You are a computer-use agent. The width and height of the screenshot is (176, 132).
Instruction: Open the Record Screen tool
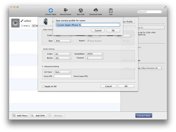click(66, 12)
